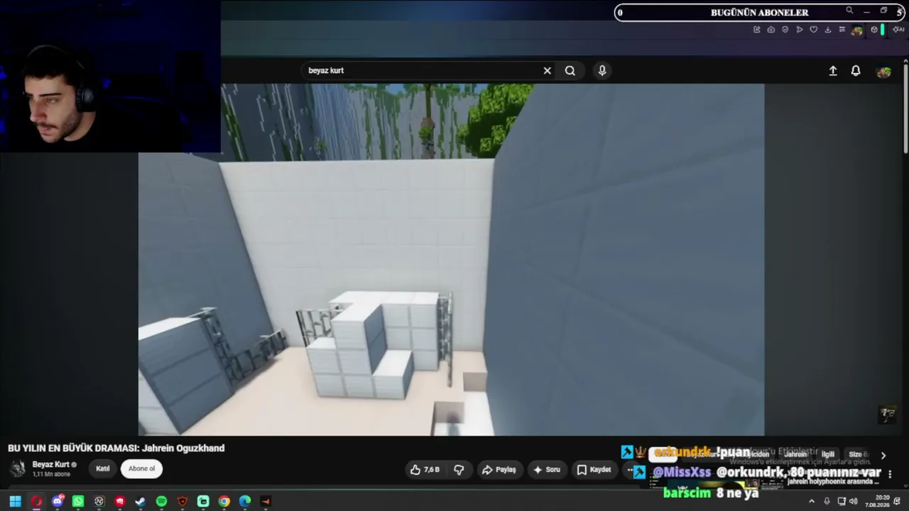Open Google Chrome from the taskbar
Image resolution: width=909 pixels, height=511 pixels.
tap(224, 501)
